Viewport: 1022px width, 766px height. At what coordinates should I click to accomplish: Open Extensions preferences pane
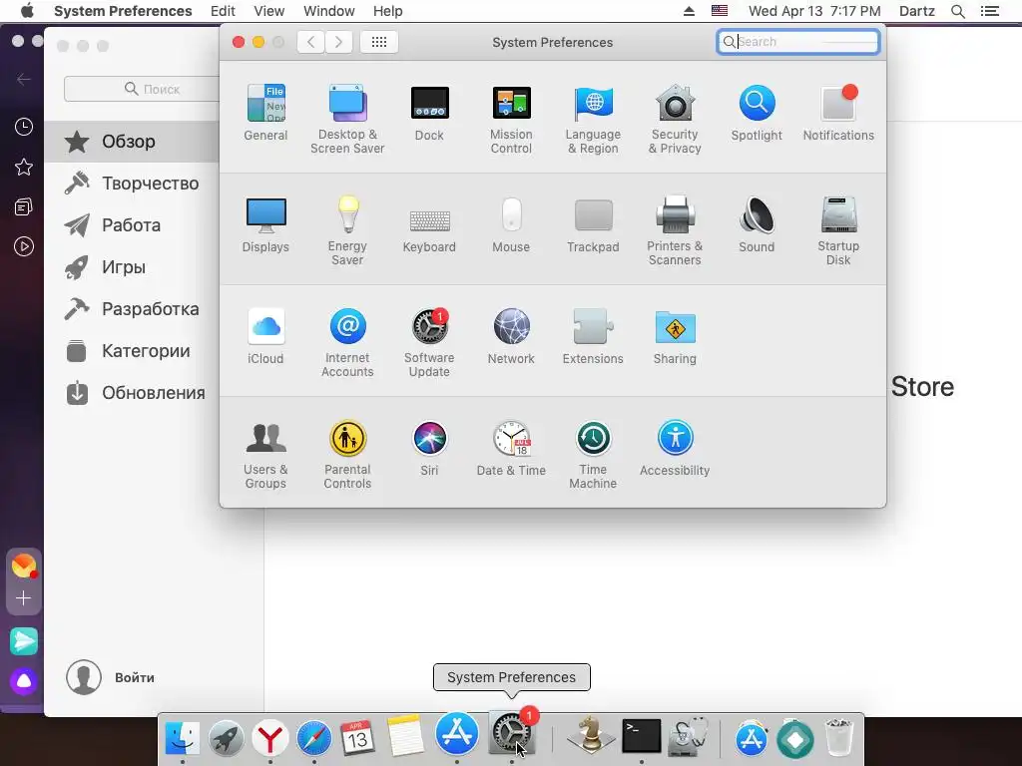point(593,336)
